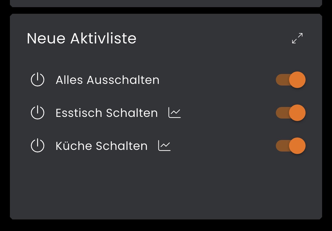
Task: Click the dark track of Küche Schalten toggle
Action: pos(281,146)
